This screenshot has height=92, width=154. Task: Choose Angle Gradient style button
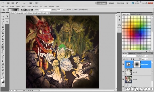click(27, 10)
